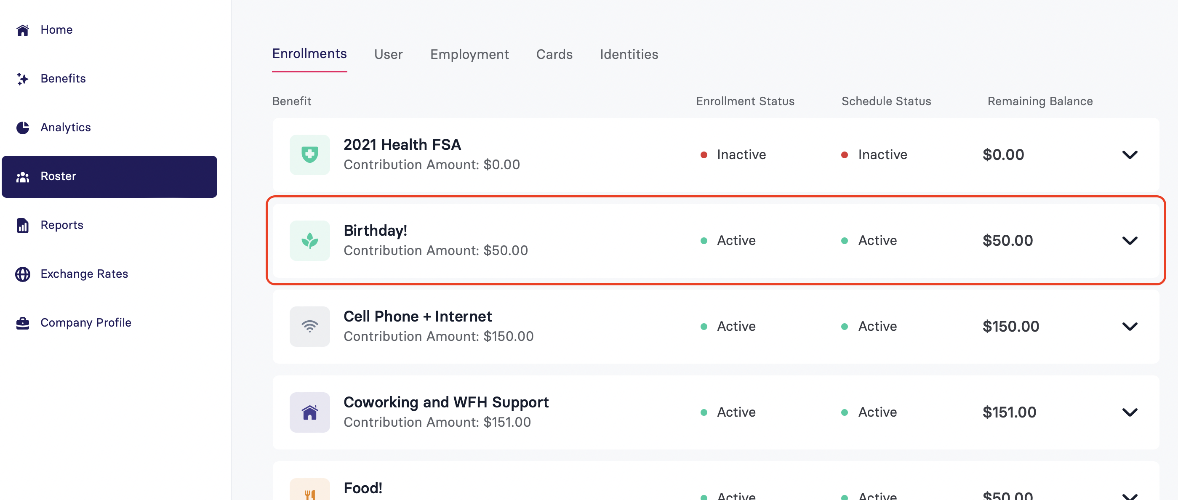
Task: Click the Birthday! leaf icon
Action: (309, 241)
